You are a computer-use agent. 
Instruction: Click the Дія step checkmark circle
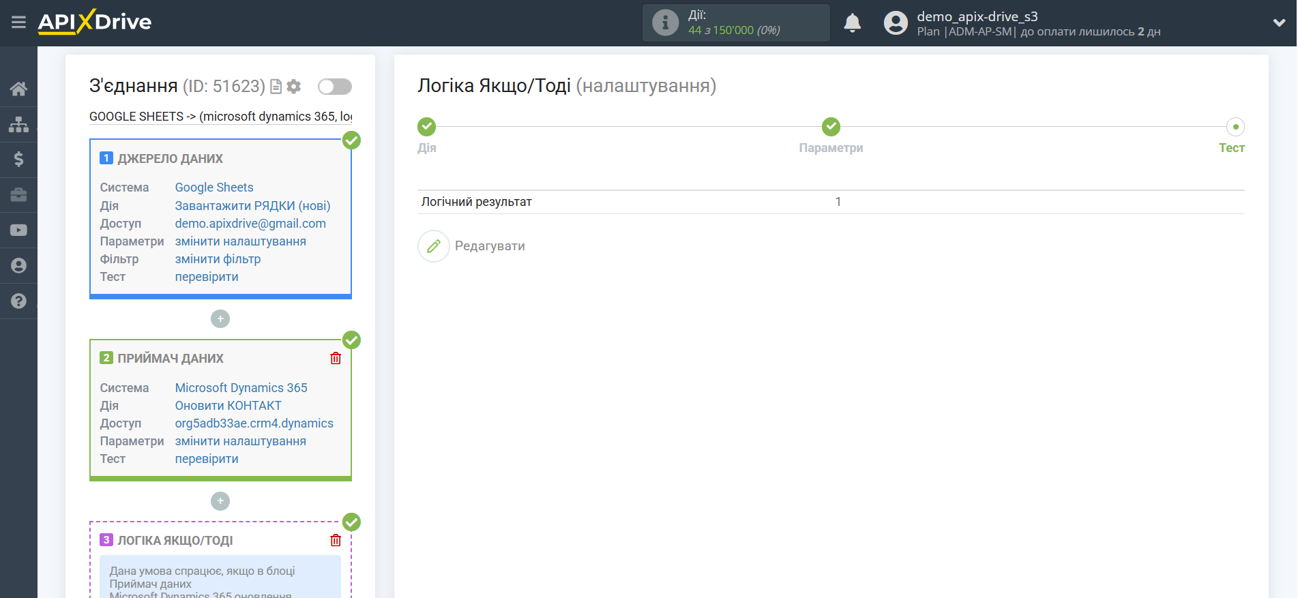point(427,127)
